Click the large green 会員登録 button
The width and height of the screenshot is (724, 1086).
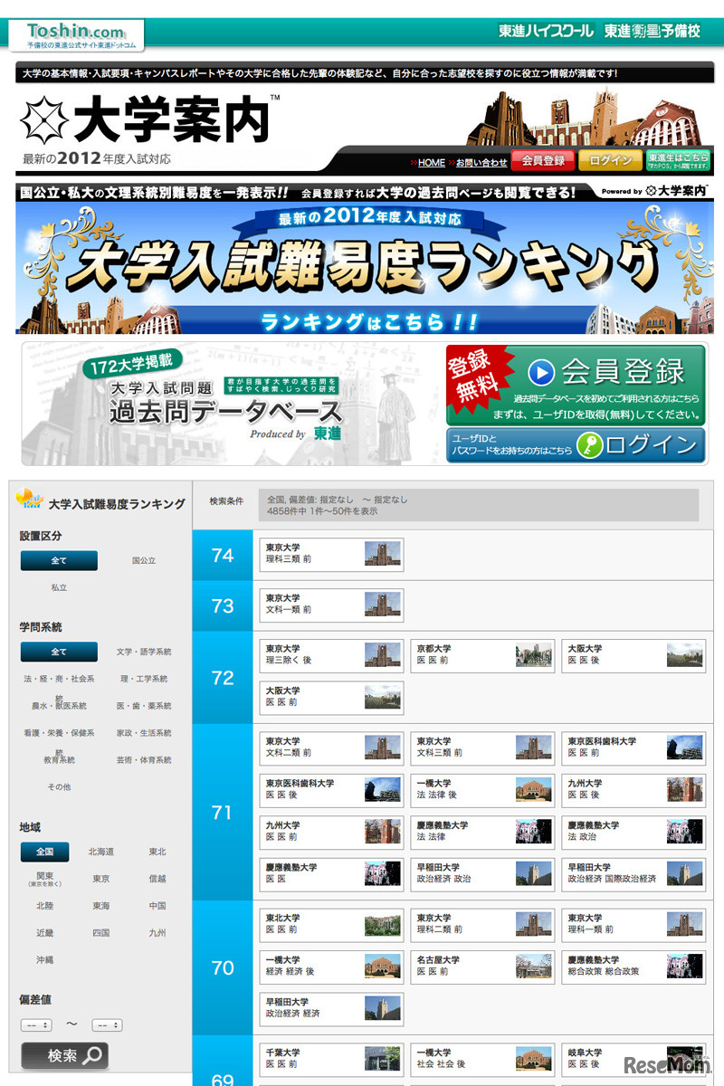576,385
